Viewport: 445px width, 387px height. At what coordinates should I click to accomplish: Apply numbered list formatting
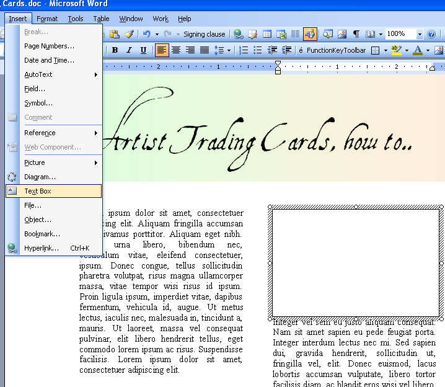click(x=244, y=50)
